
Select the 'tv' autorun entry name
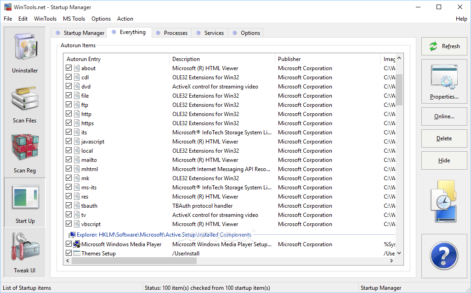(84, 215)
